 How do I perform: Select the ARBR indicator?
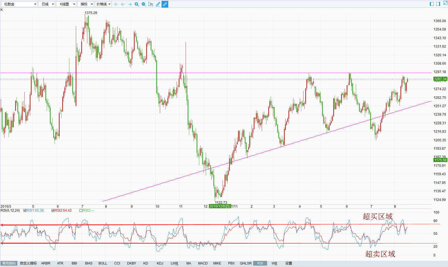[x=46, y=263]
